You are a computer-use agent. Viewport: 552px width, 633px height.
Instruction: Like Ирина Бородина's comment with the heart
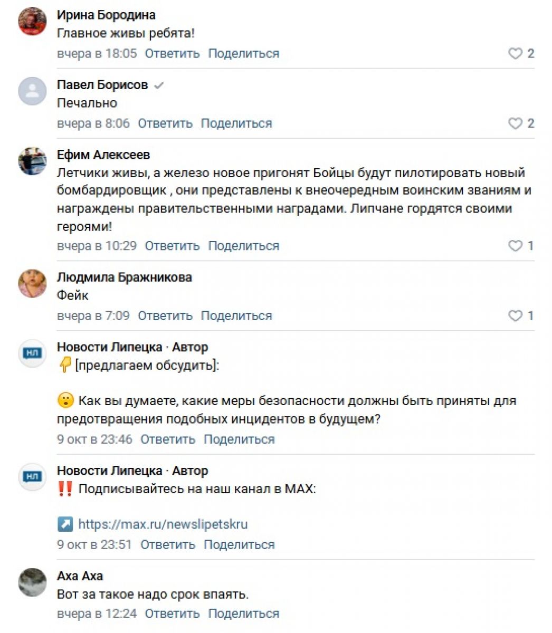515,53
